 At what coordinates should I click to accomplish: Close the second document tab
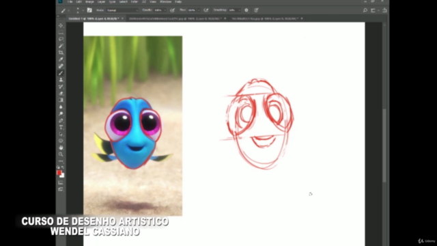coord(225,18)
